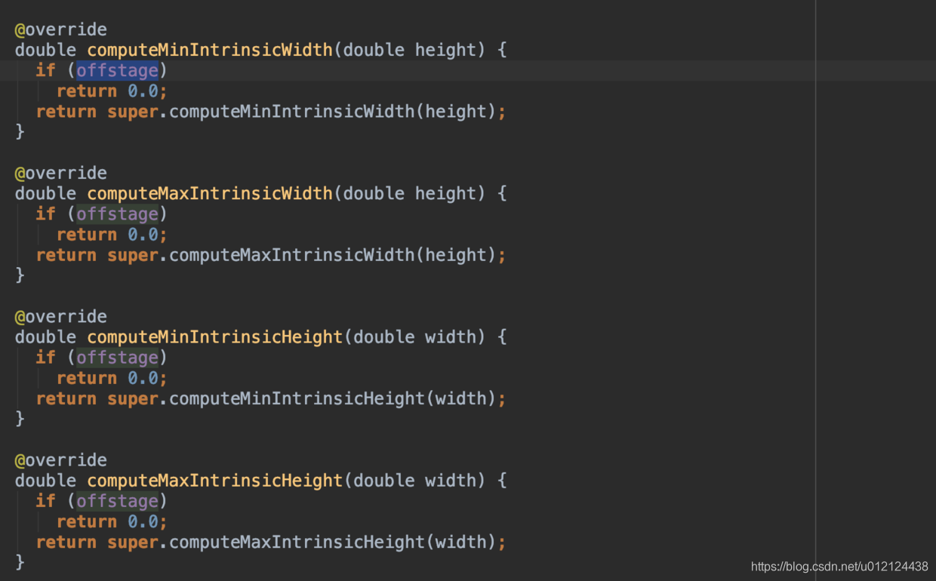This screenshot has width=936, height=581.
Task: Click computeMinIntrinsicWidth in its method declaration
Action: pyautogui.click(x=210, y=50)
